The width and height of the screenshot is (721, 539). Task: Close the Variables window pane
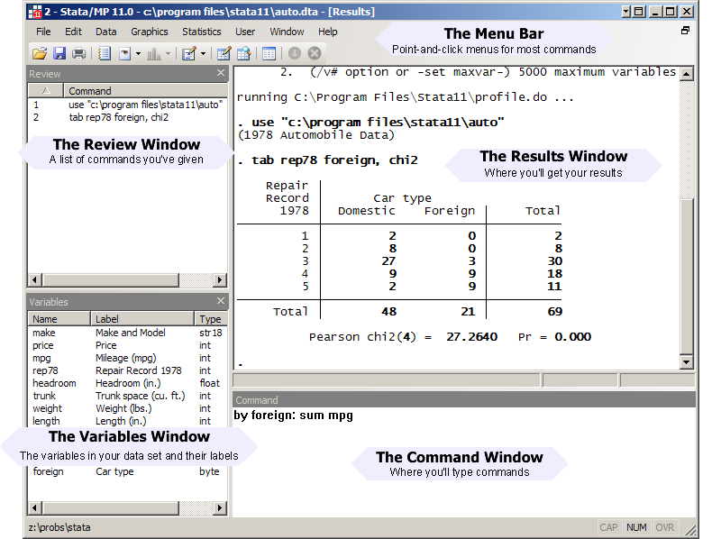click(221, 301)
